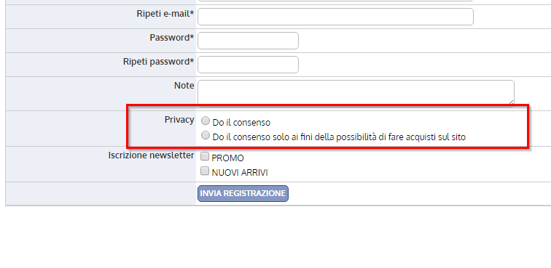Focus the Ripeti e-mail input field
Image resolution: width=551 pixels, height=268 pixels.
tap(335, 17)
